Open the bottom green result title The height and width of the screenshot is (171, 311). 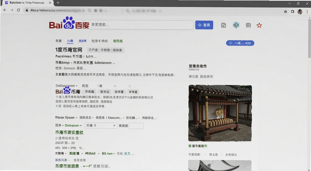point(67,166)
